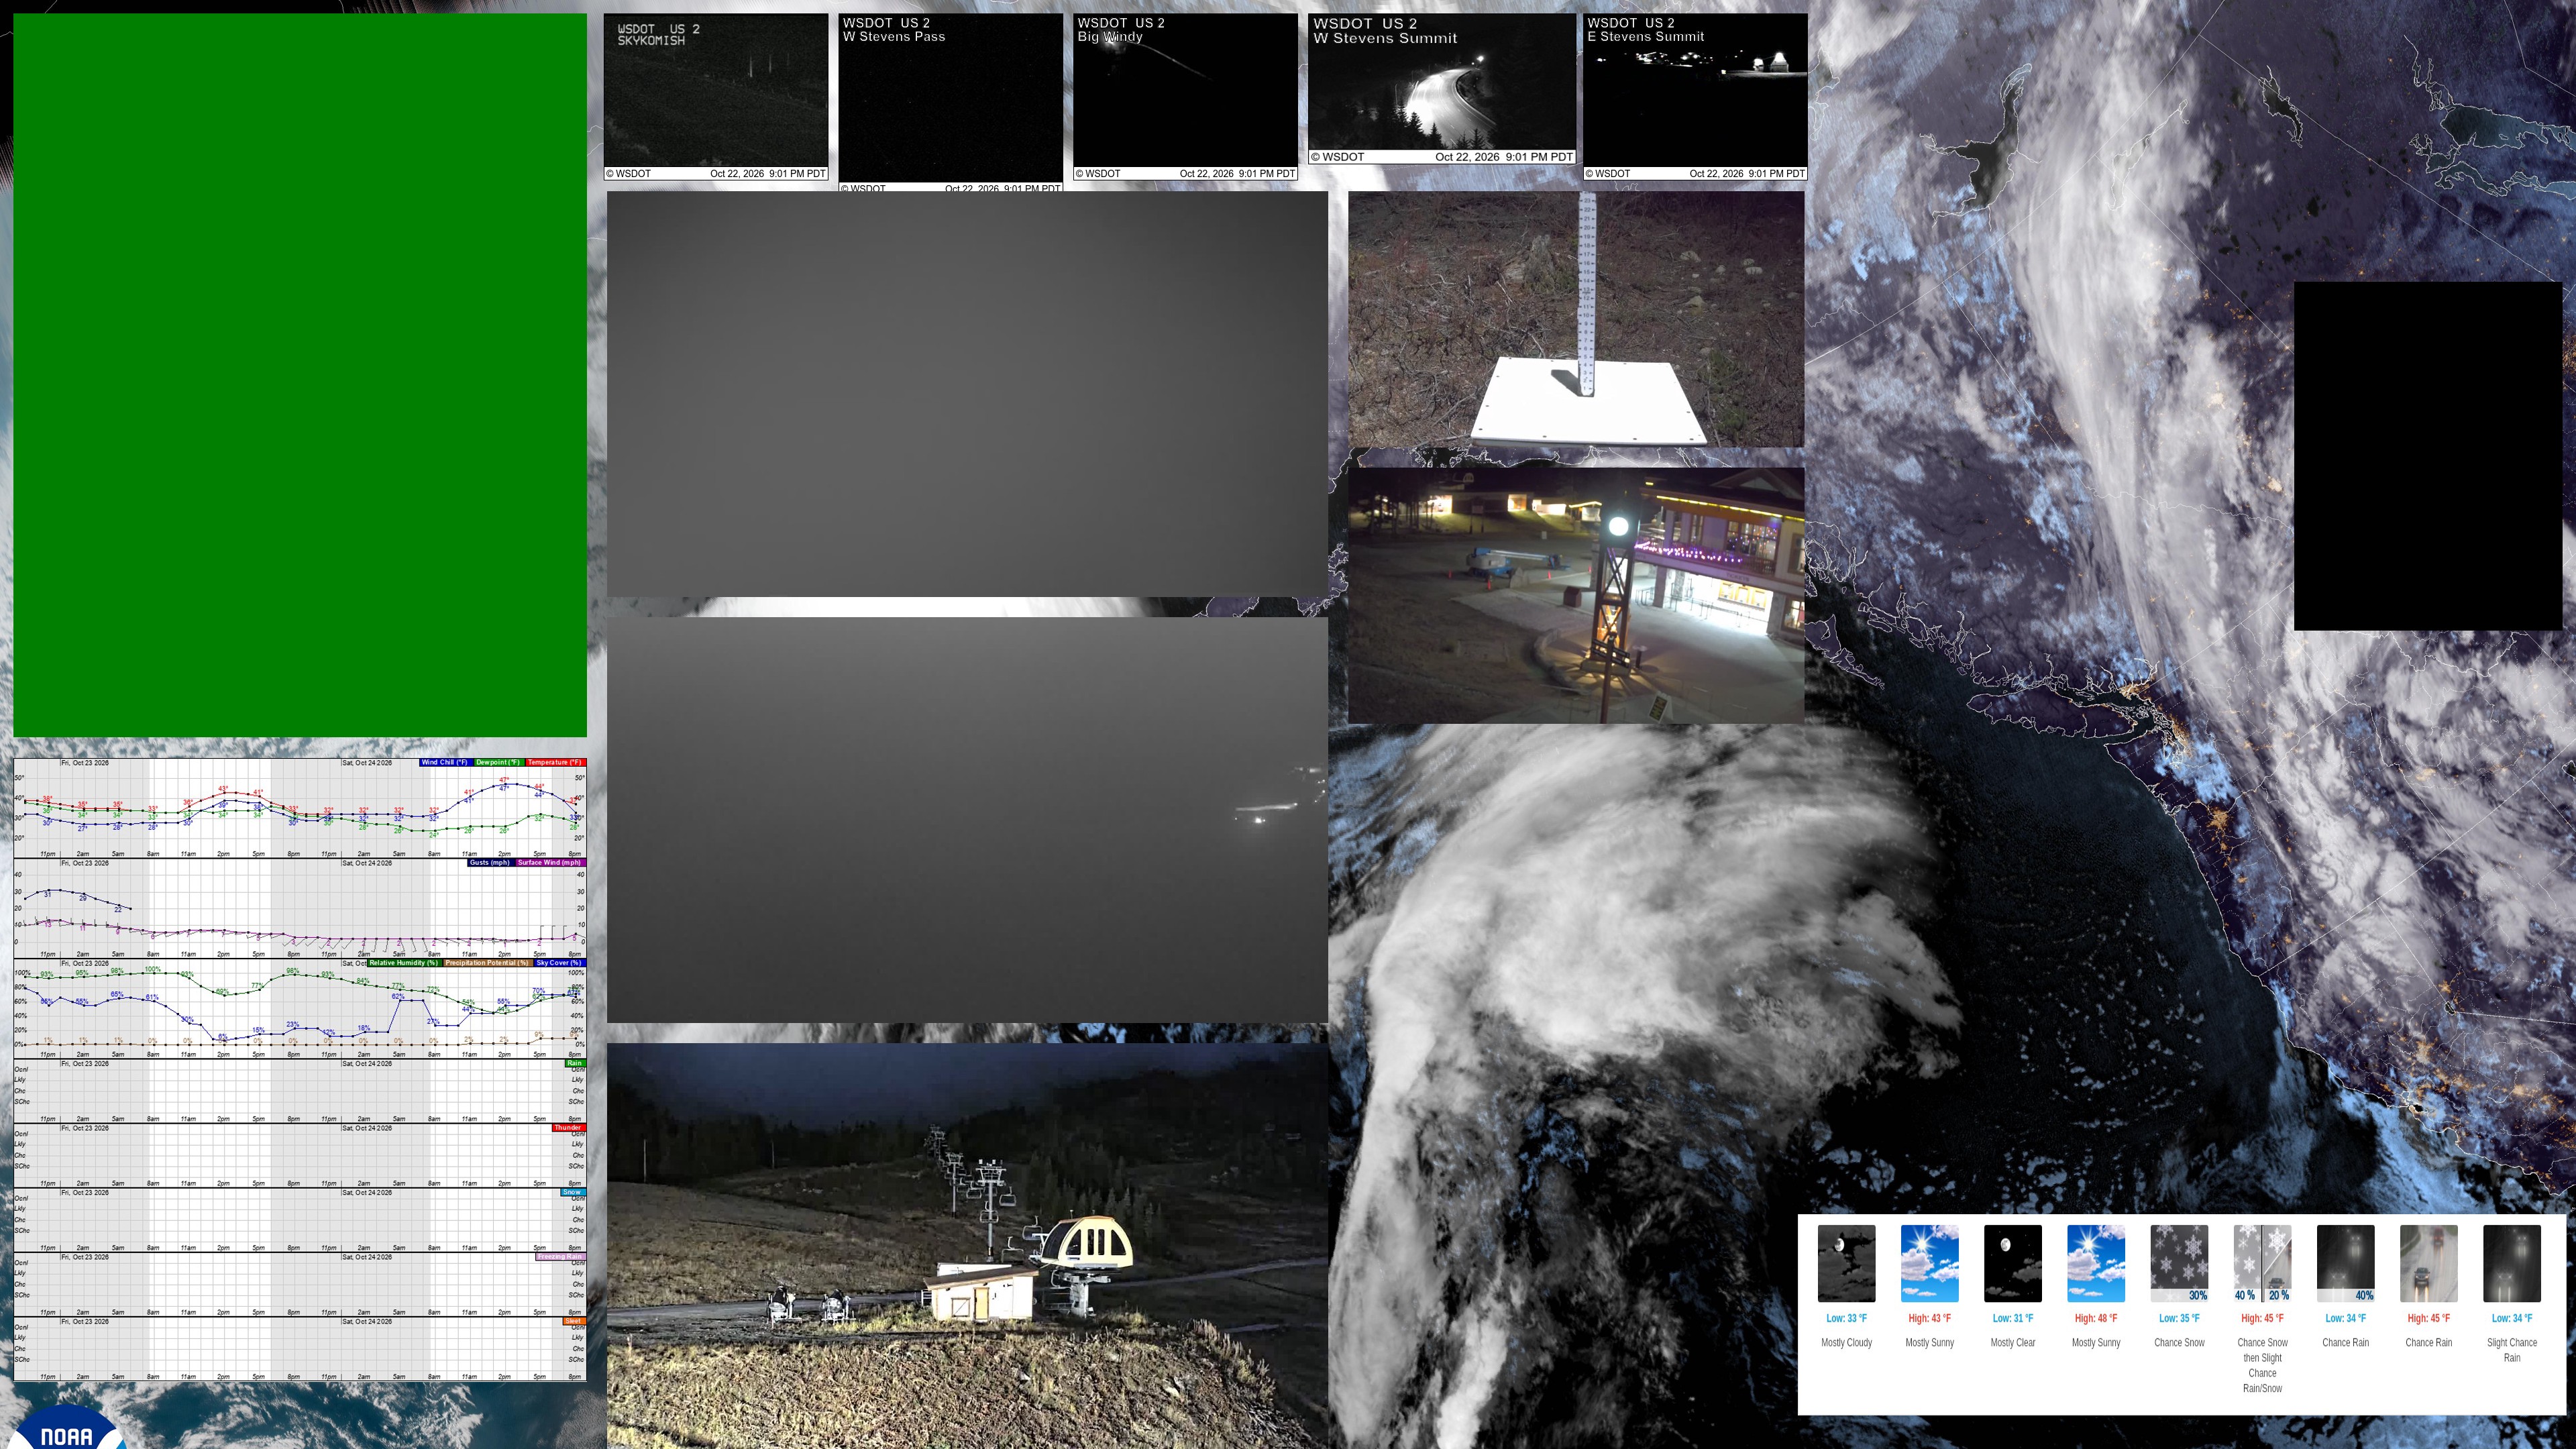Click the NOAA logo
This screenshot has height=1449, width=2576.
tap(67, 1428)
